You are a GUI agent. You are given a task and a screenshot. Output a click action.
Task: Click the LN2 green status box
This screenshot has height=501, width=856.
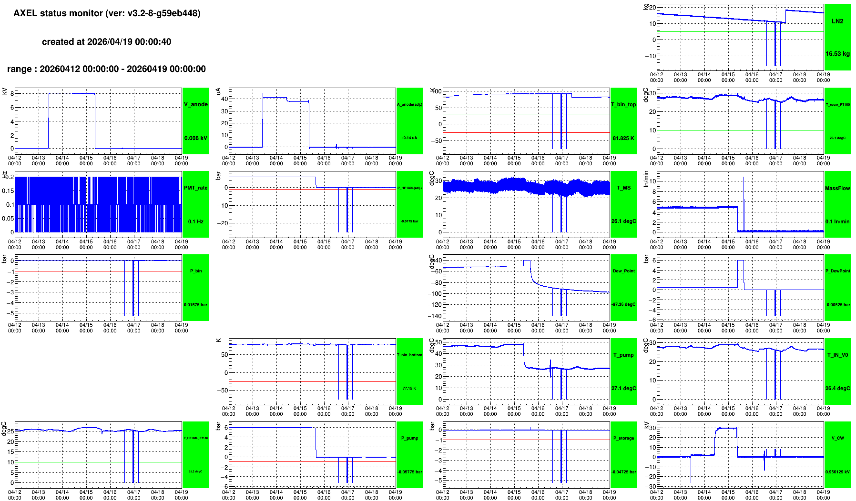tap(837, 37)
